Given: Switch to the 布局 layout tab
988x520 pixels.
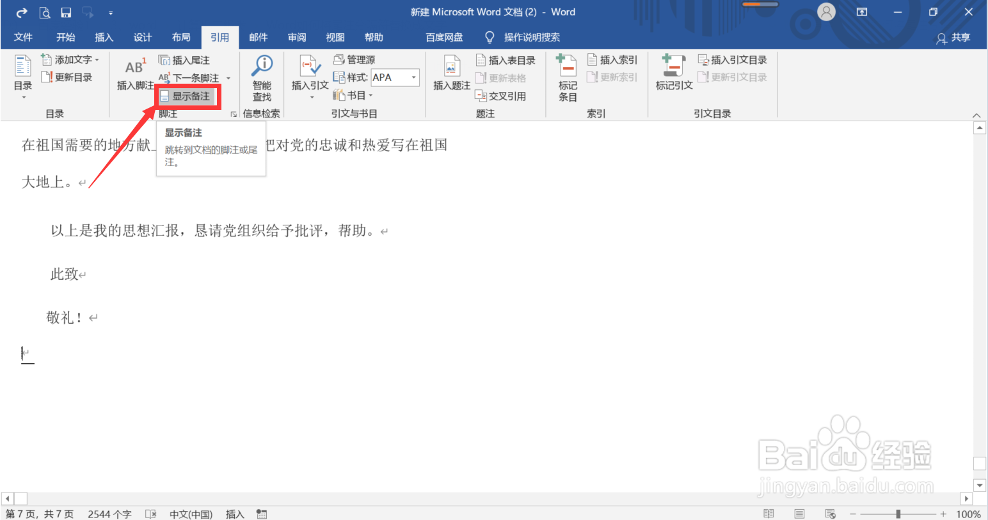Looking at the screenshot, I should tap(181, 37).
